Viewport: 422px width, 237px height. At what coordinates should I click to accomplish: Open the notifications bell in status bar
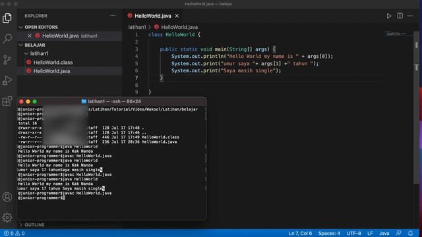(x=410, y=233)
